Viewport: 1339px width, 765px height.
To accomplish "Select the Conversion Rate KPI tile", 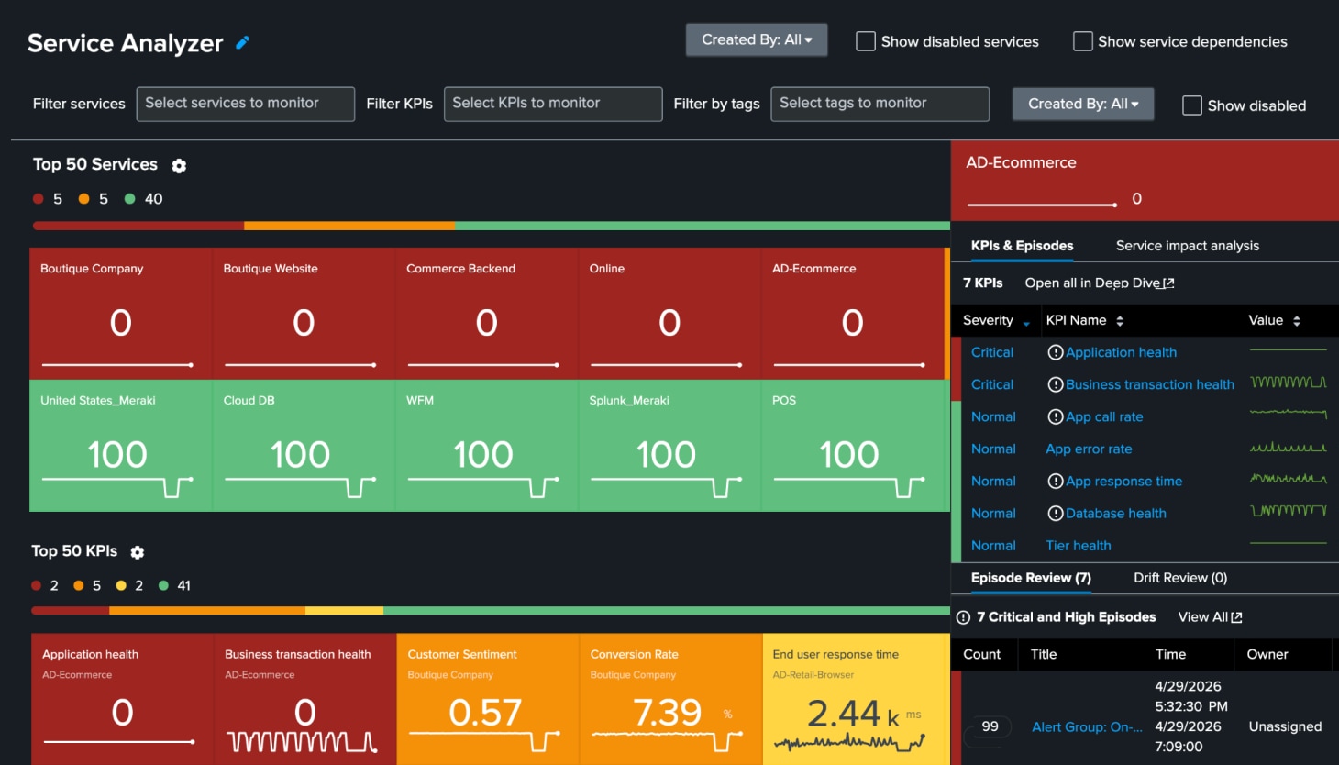I will click(670, 699).
